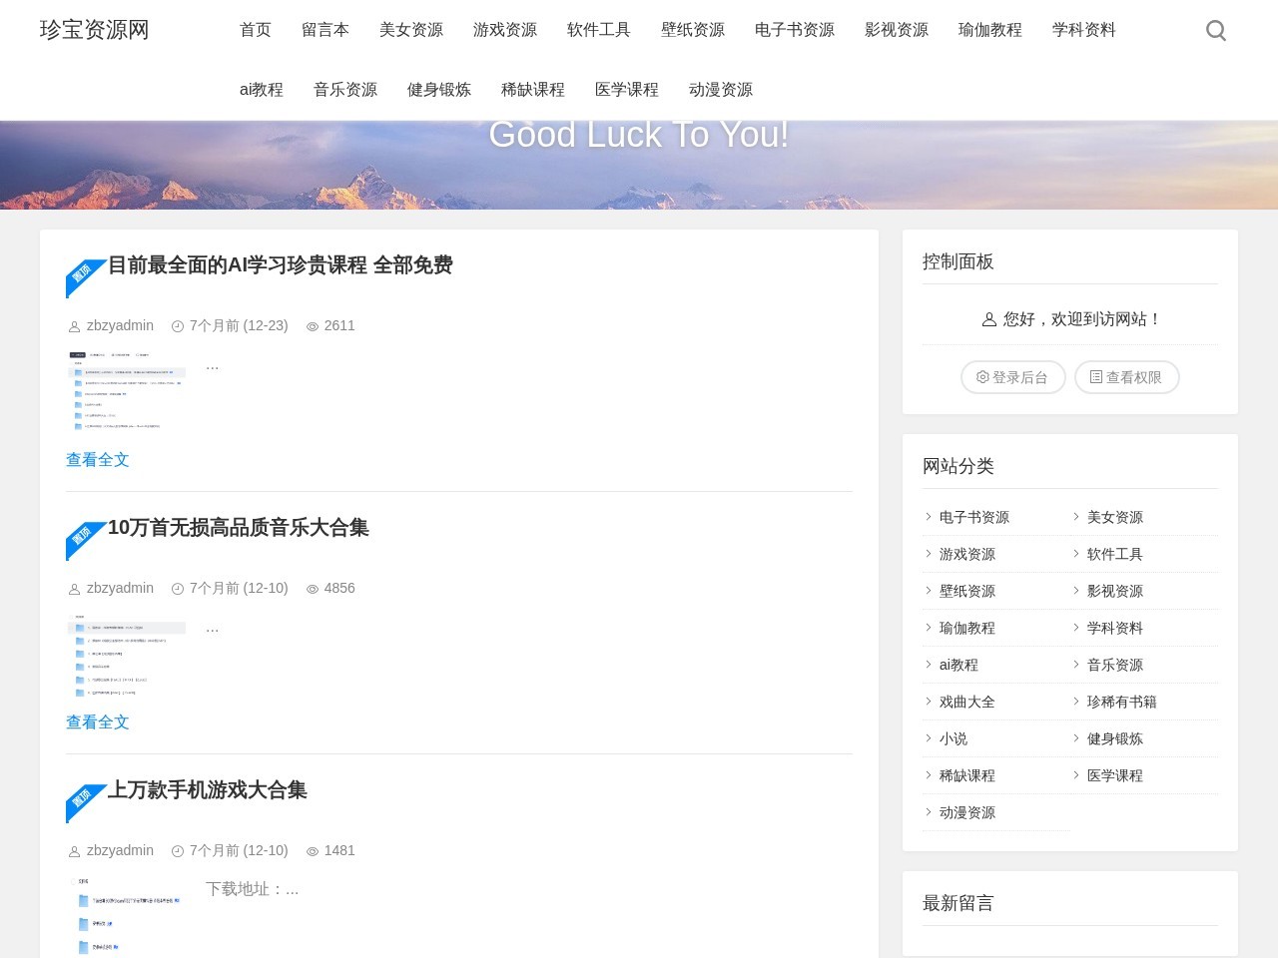Open thumbnail of 手机游戏大合集 post

point(127,916)
